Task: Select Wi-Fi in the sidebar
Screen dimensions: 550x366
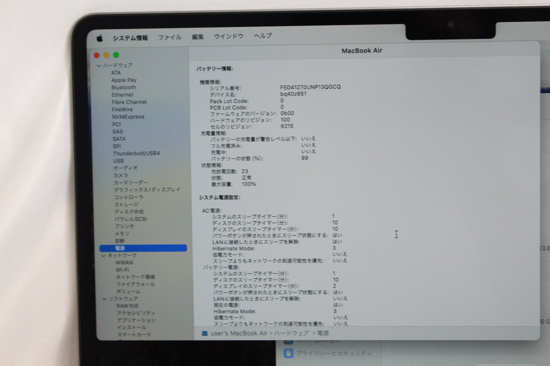Action: point(122,270)
